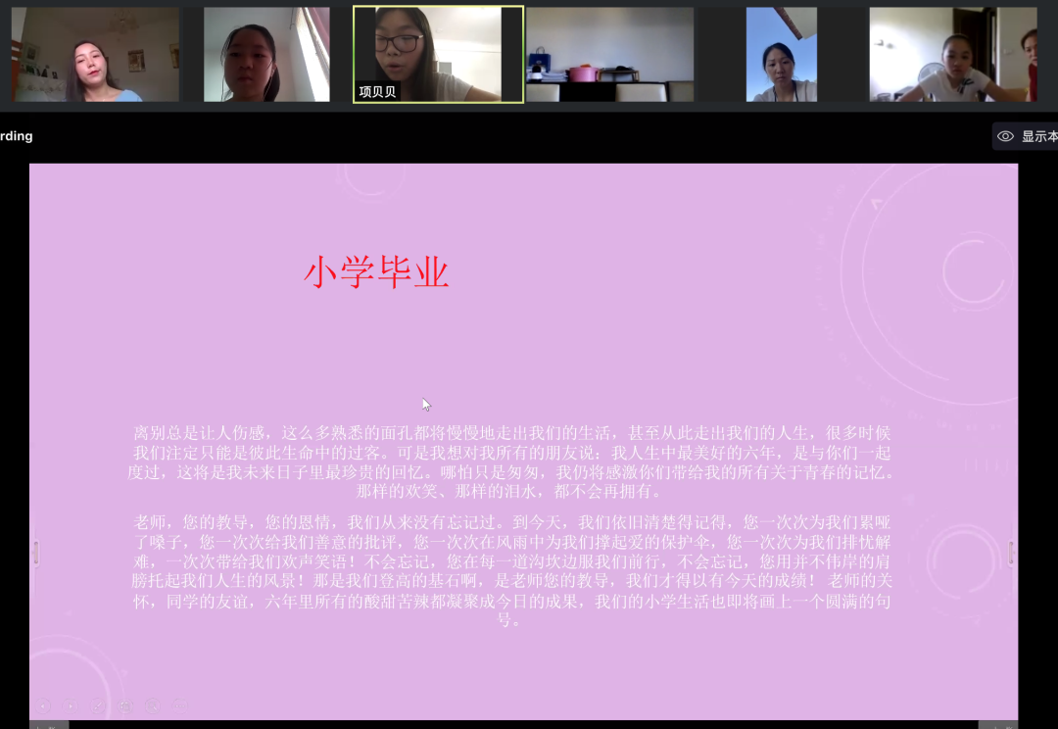Click the eye icon next to 显示本 text
The width and height of the screenshot is (1058, 729).
point(1007,135)
